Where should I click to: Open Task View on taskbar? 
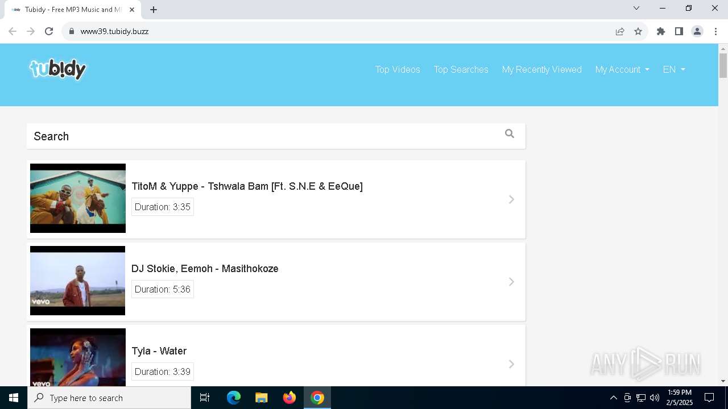[205, 398]
